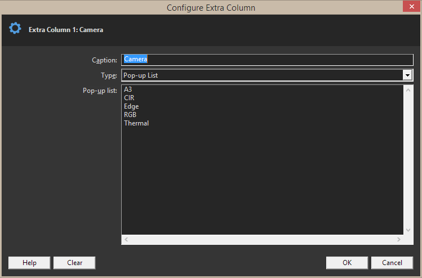Place cursor on the A3 list entry
The height and width of the screenshot is (278, 422).
(128, 89)
